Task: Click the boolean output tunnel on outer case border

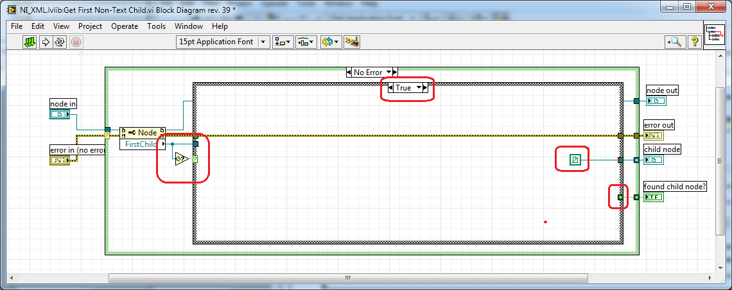Action: (x=636, y=197)
